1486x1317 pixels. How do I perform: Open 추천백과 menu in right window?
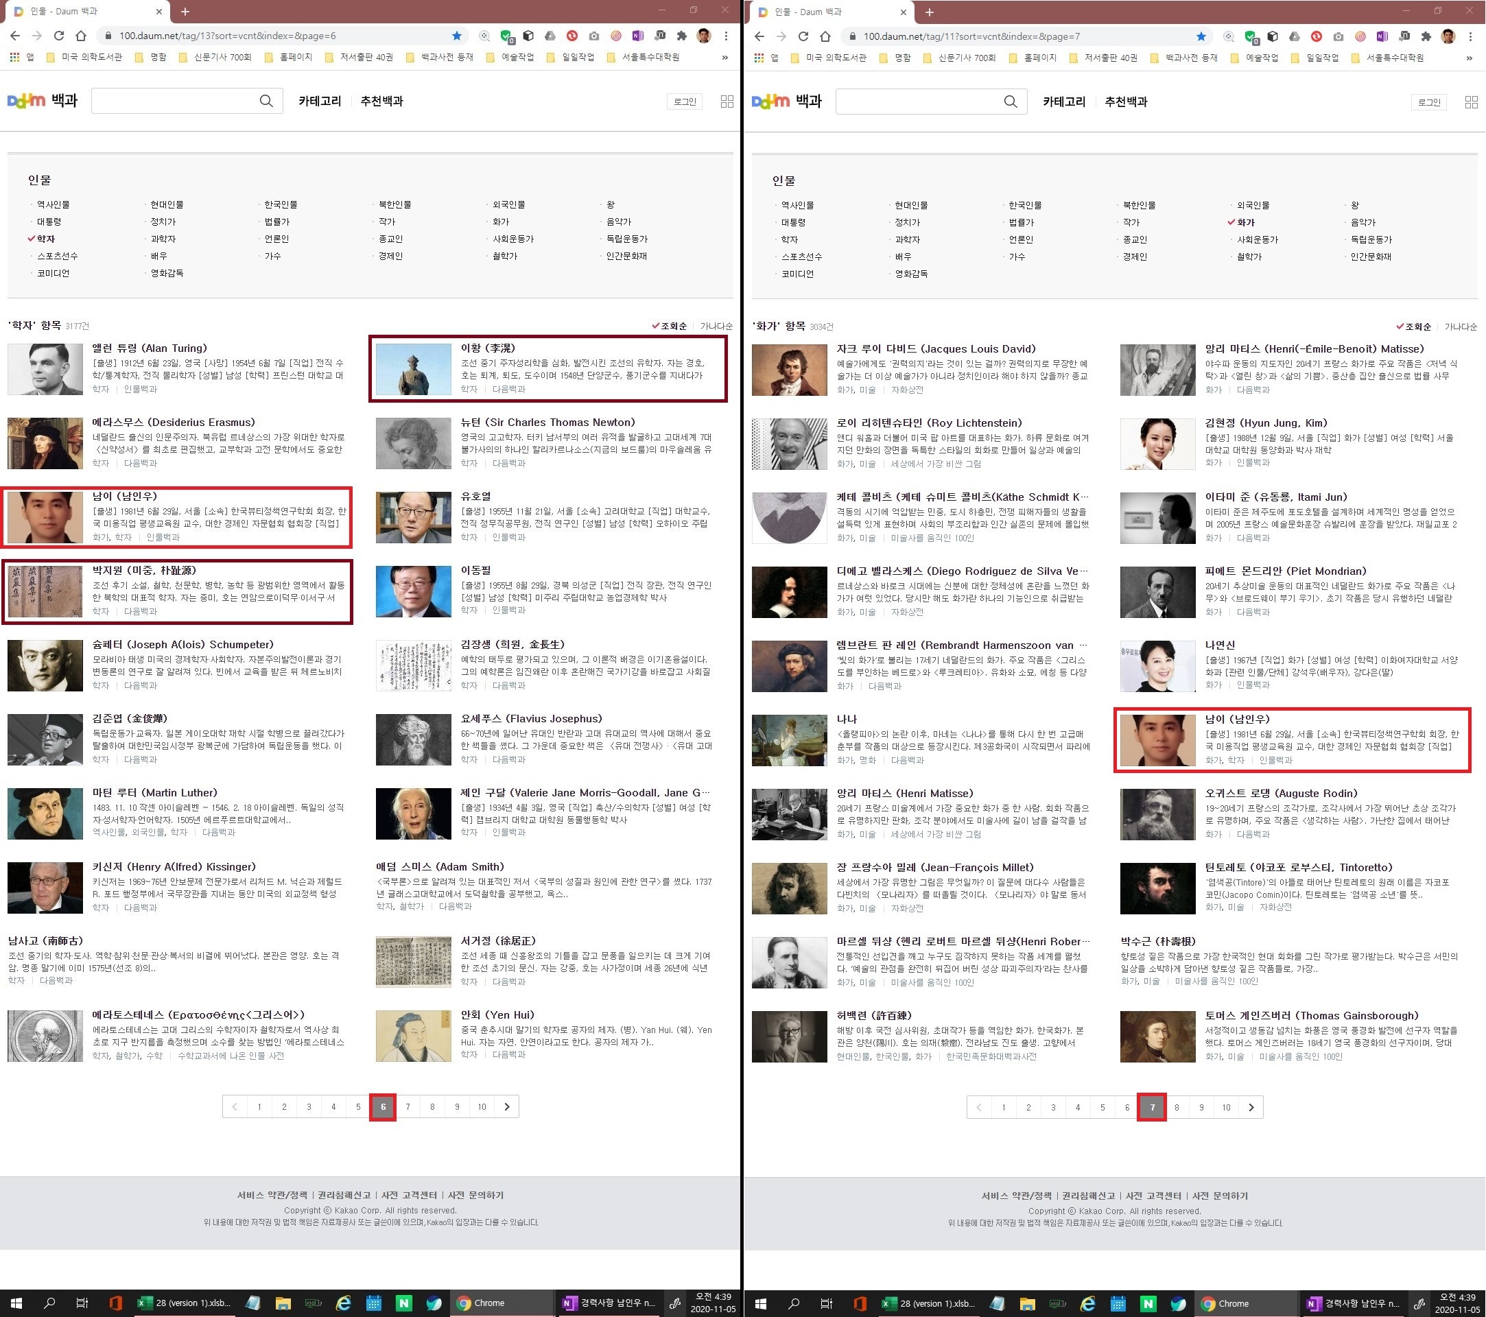click(1125, 102)
